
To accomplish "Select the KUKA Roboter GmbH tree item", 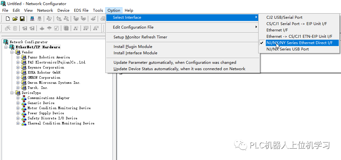I will coord(44,72).
